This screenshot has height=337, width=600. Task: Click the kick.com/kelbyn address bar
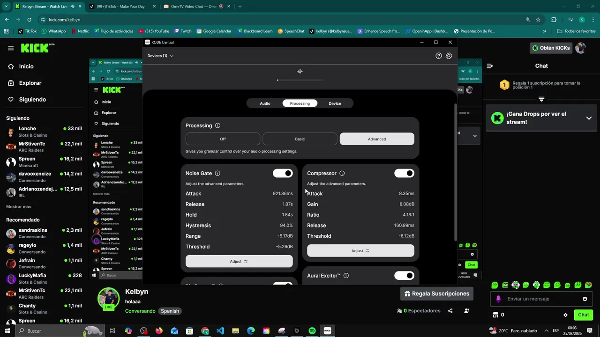(281, 20)
